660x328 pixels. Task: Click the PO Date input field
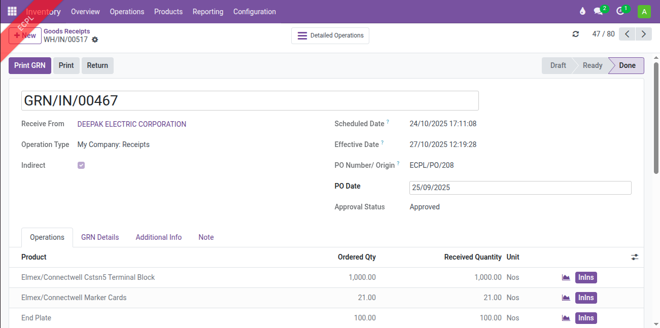[x=520, y=188]
